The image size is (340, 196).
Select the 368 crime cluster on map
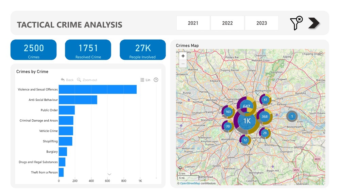[265, 116]
